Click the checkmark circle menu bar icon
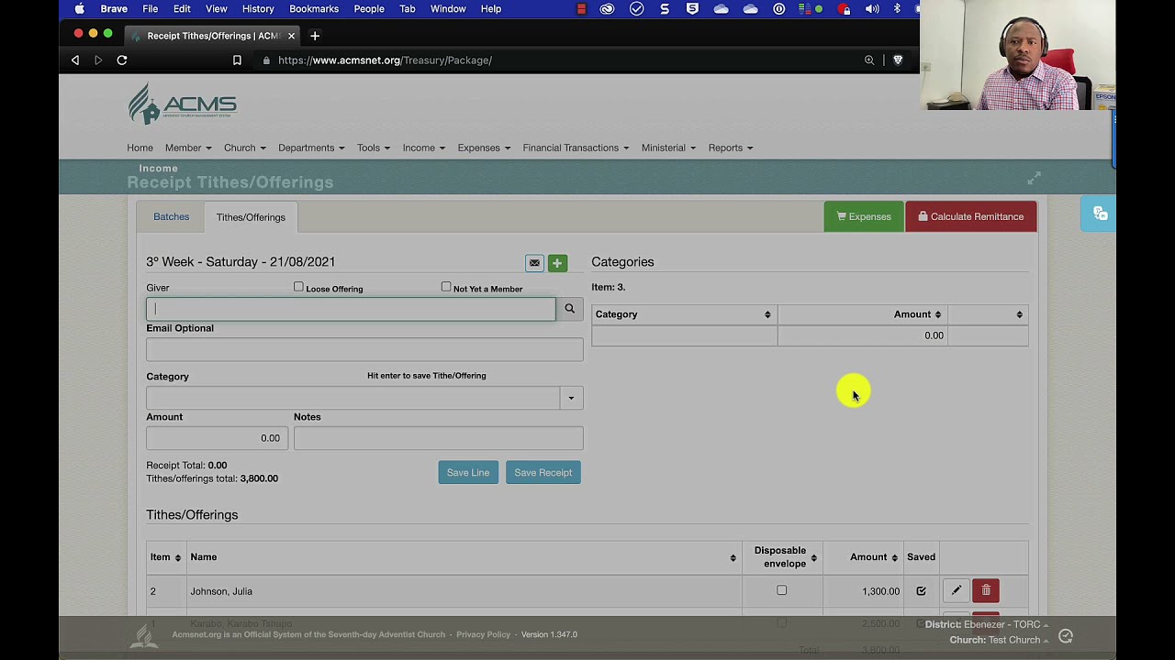Screen dimensions: 1175x660 (637, 9)
